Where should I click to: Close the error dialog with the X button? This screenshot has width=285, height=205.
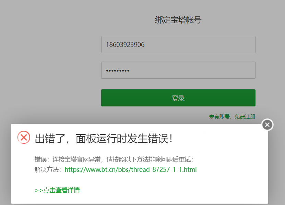tap(267, 125)
